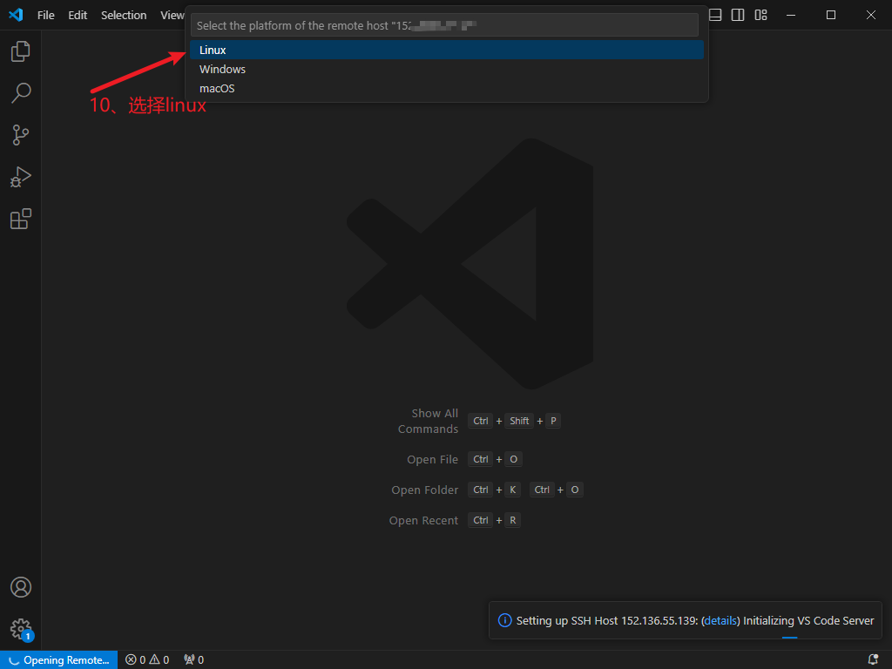The width and height of the screenshot is (892, 669).
Task: Select Linux as the remote platform
Action: pos(447,50)
